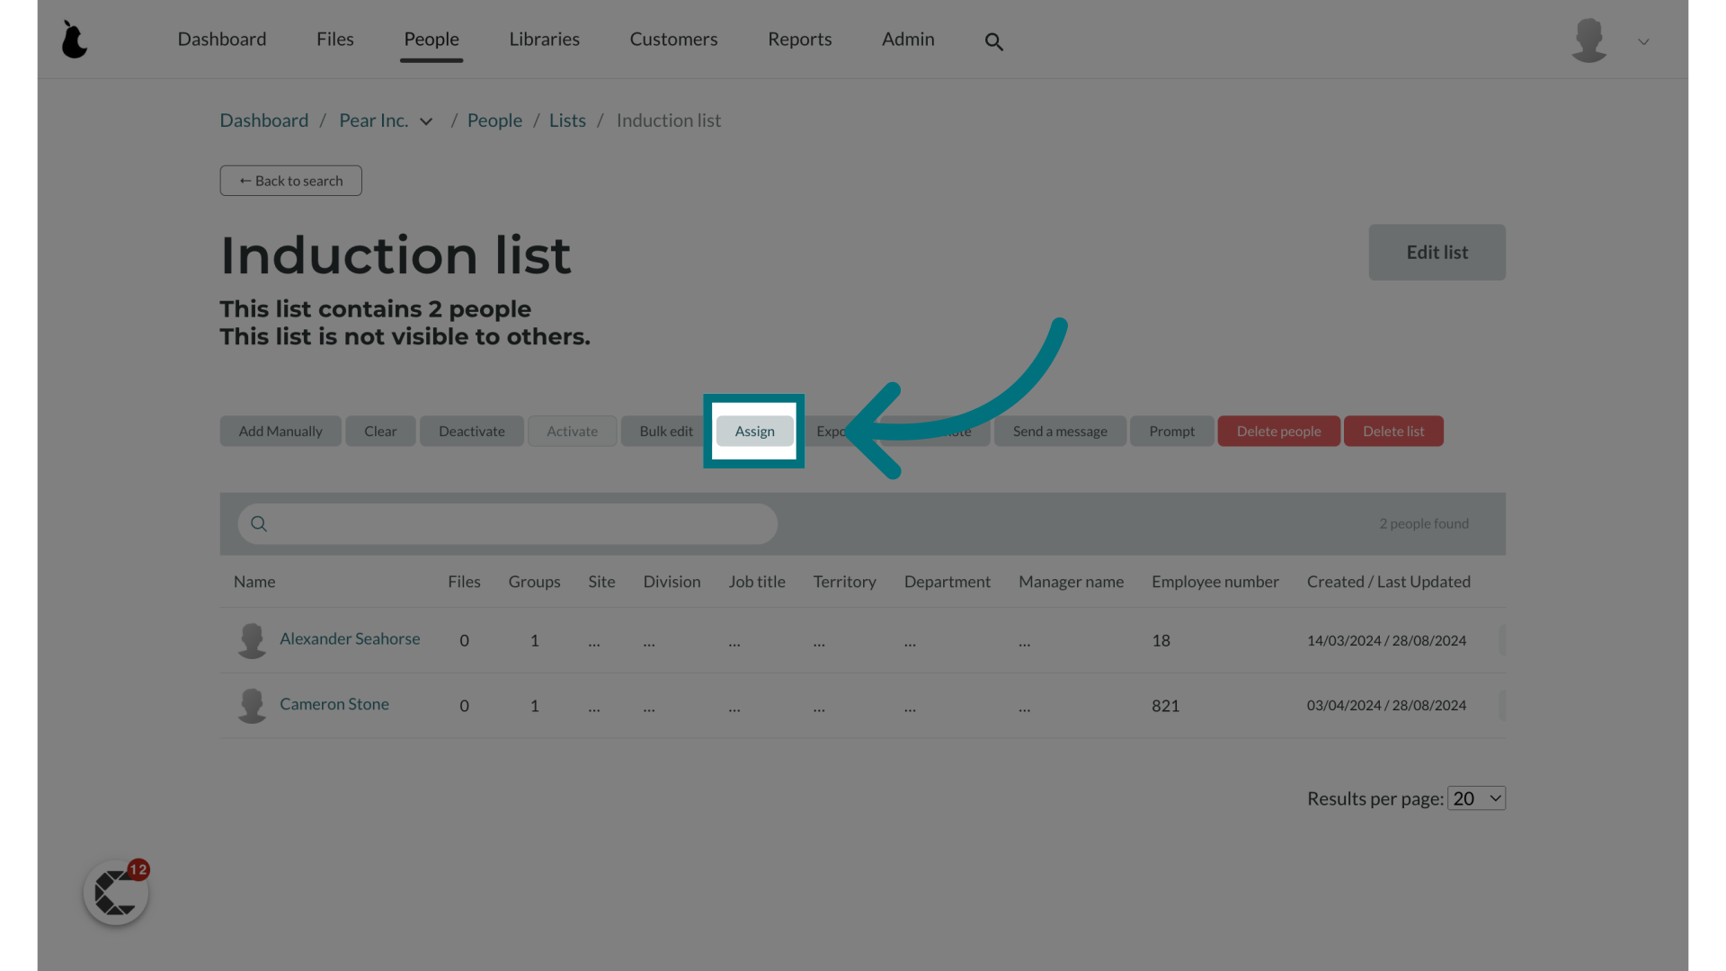1726x971 pixels.
Task: Click the Assign button
Action: (x=754, y=431)
